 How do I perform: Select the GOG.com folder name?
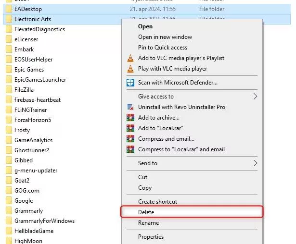point(27,191)
